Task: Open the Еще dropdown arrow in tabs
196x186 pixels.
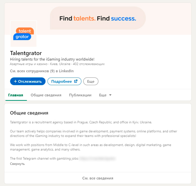Action: 110,95
